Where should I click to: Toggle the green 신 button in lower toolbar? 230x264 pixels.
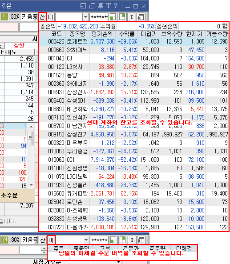[4, 240]
